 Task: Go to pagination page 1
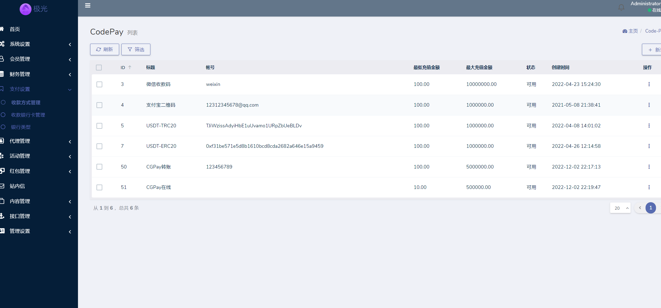[x=650, y=208]
